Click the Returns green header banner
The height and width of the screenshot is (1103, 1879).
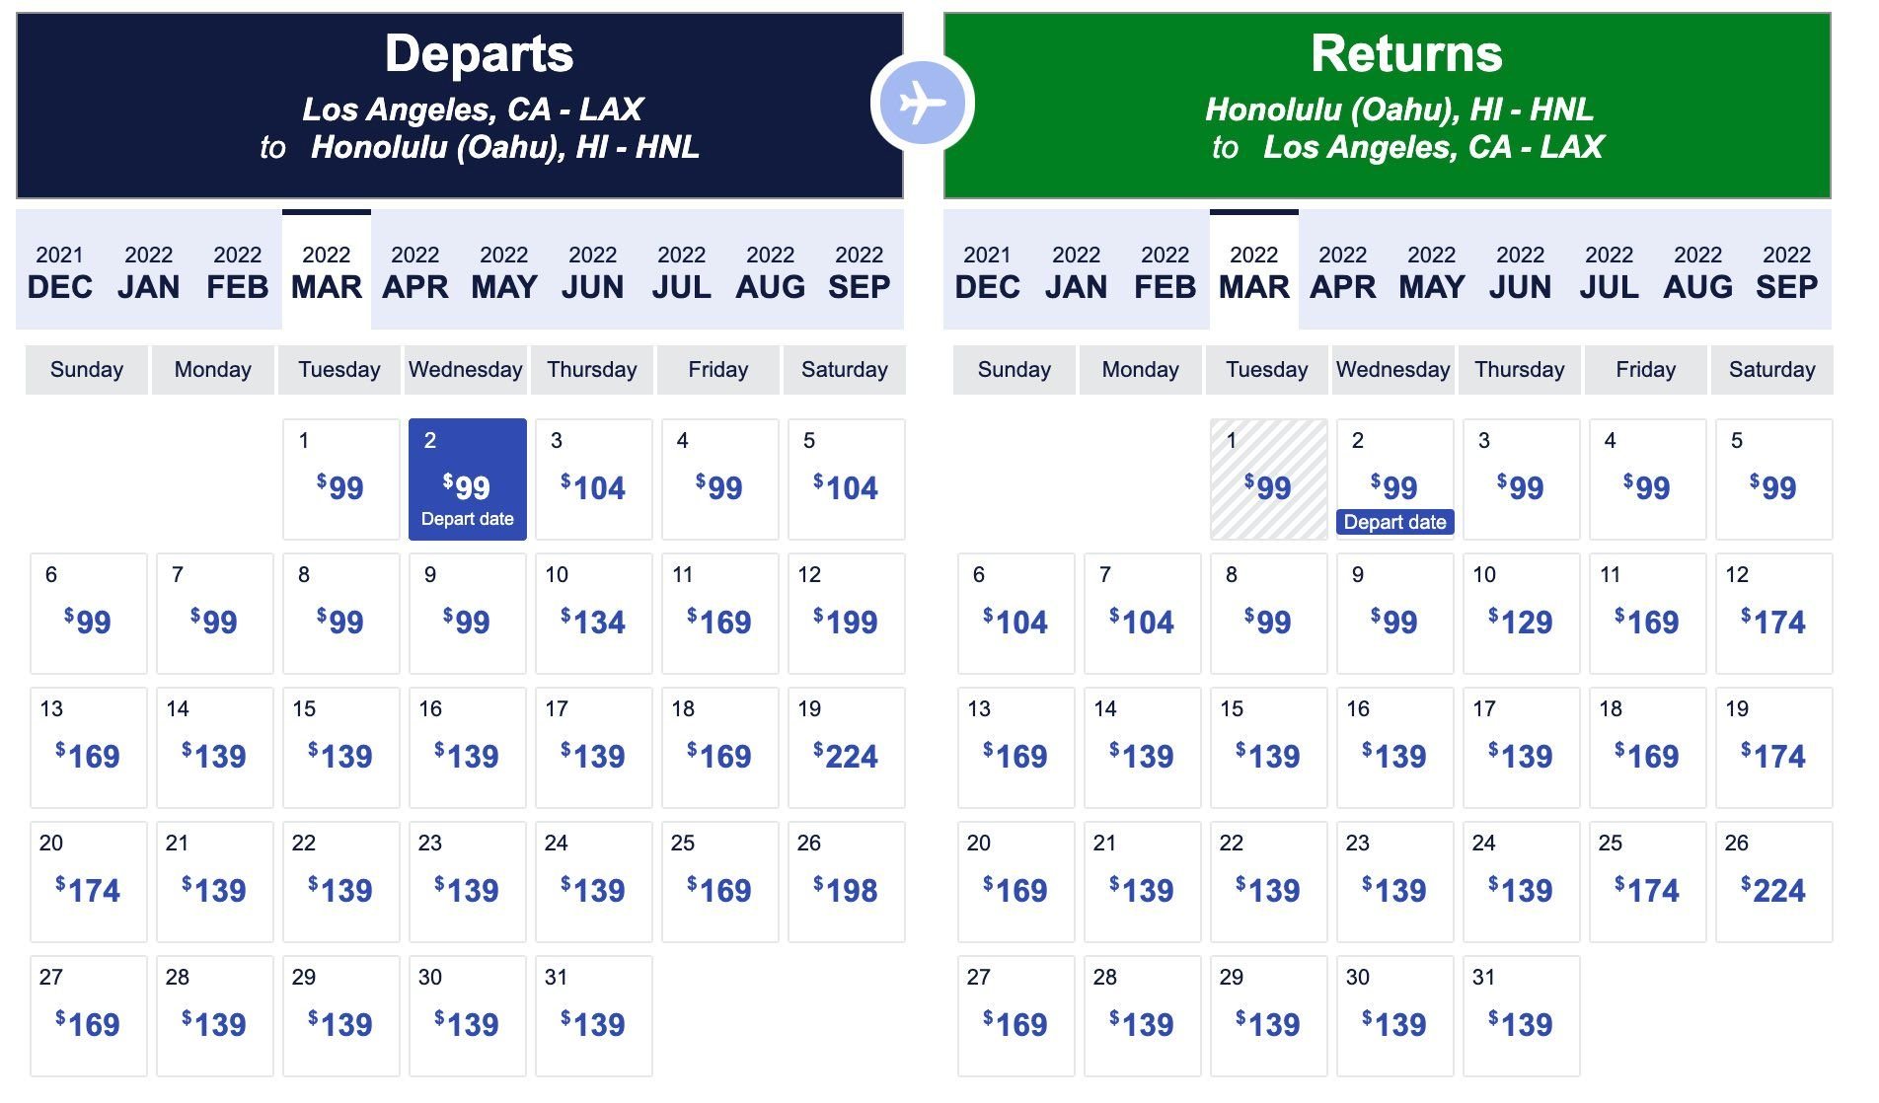point(1387,106)
